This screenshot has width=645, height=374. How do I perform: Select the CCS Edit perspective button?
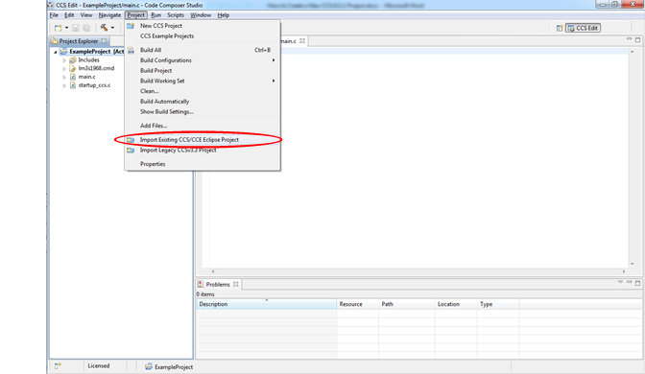click(x=583, y=28)
